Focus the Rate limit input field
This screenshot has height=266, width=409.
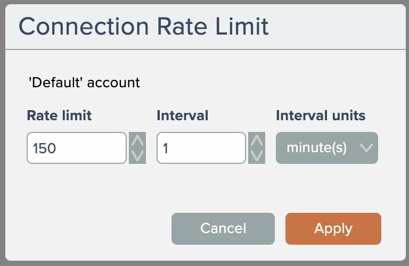(77, 148)
